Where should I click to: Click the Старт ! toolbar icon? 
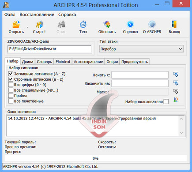(39, 24)
